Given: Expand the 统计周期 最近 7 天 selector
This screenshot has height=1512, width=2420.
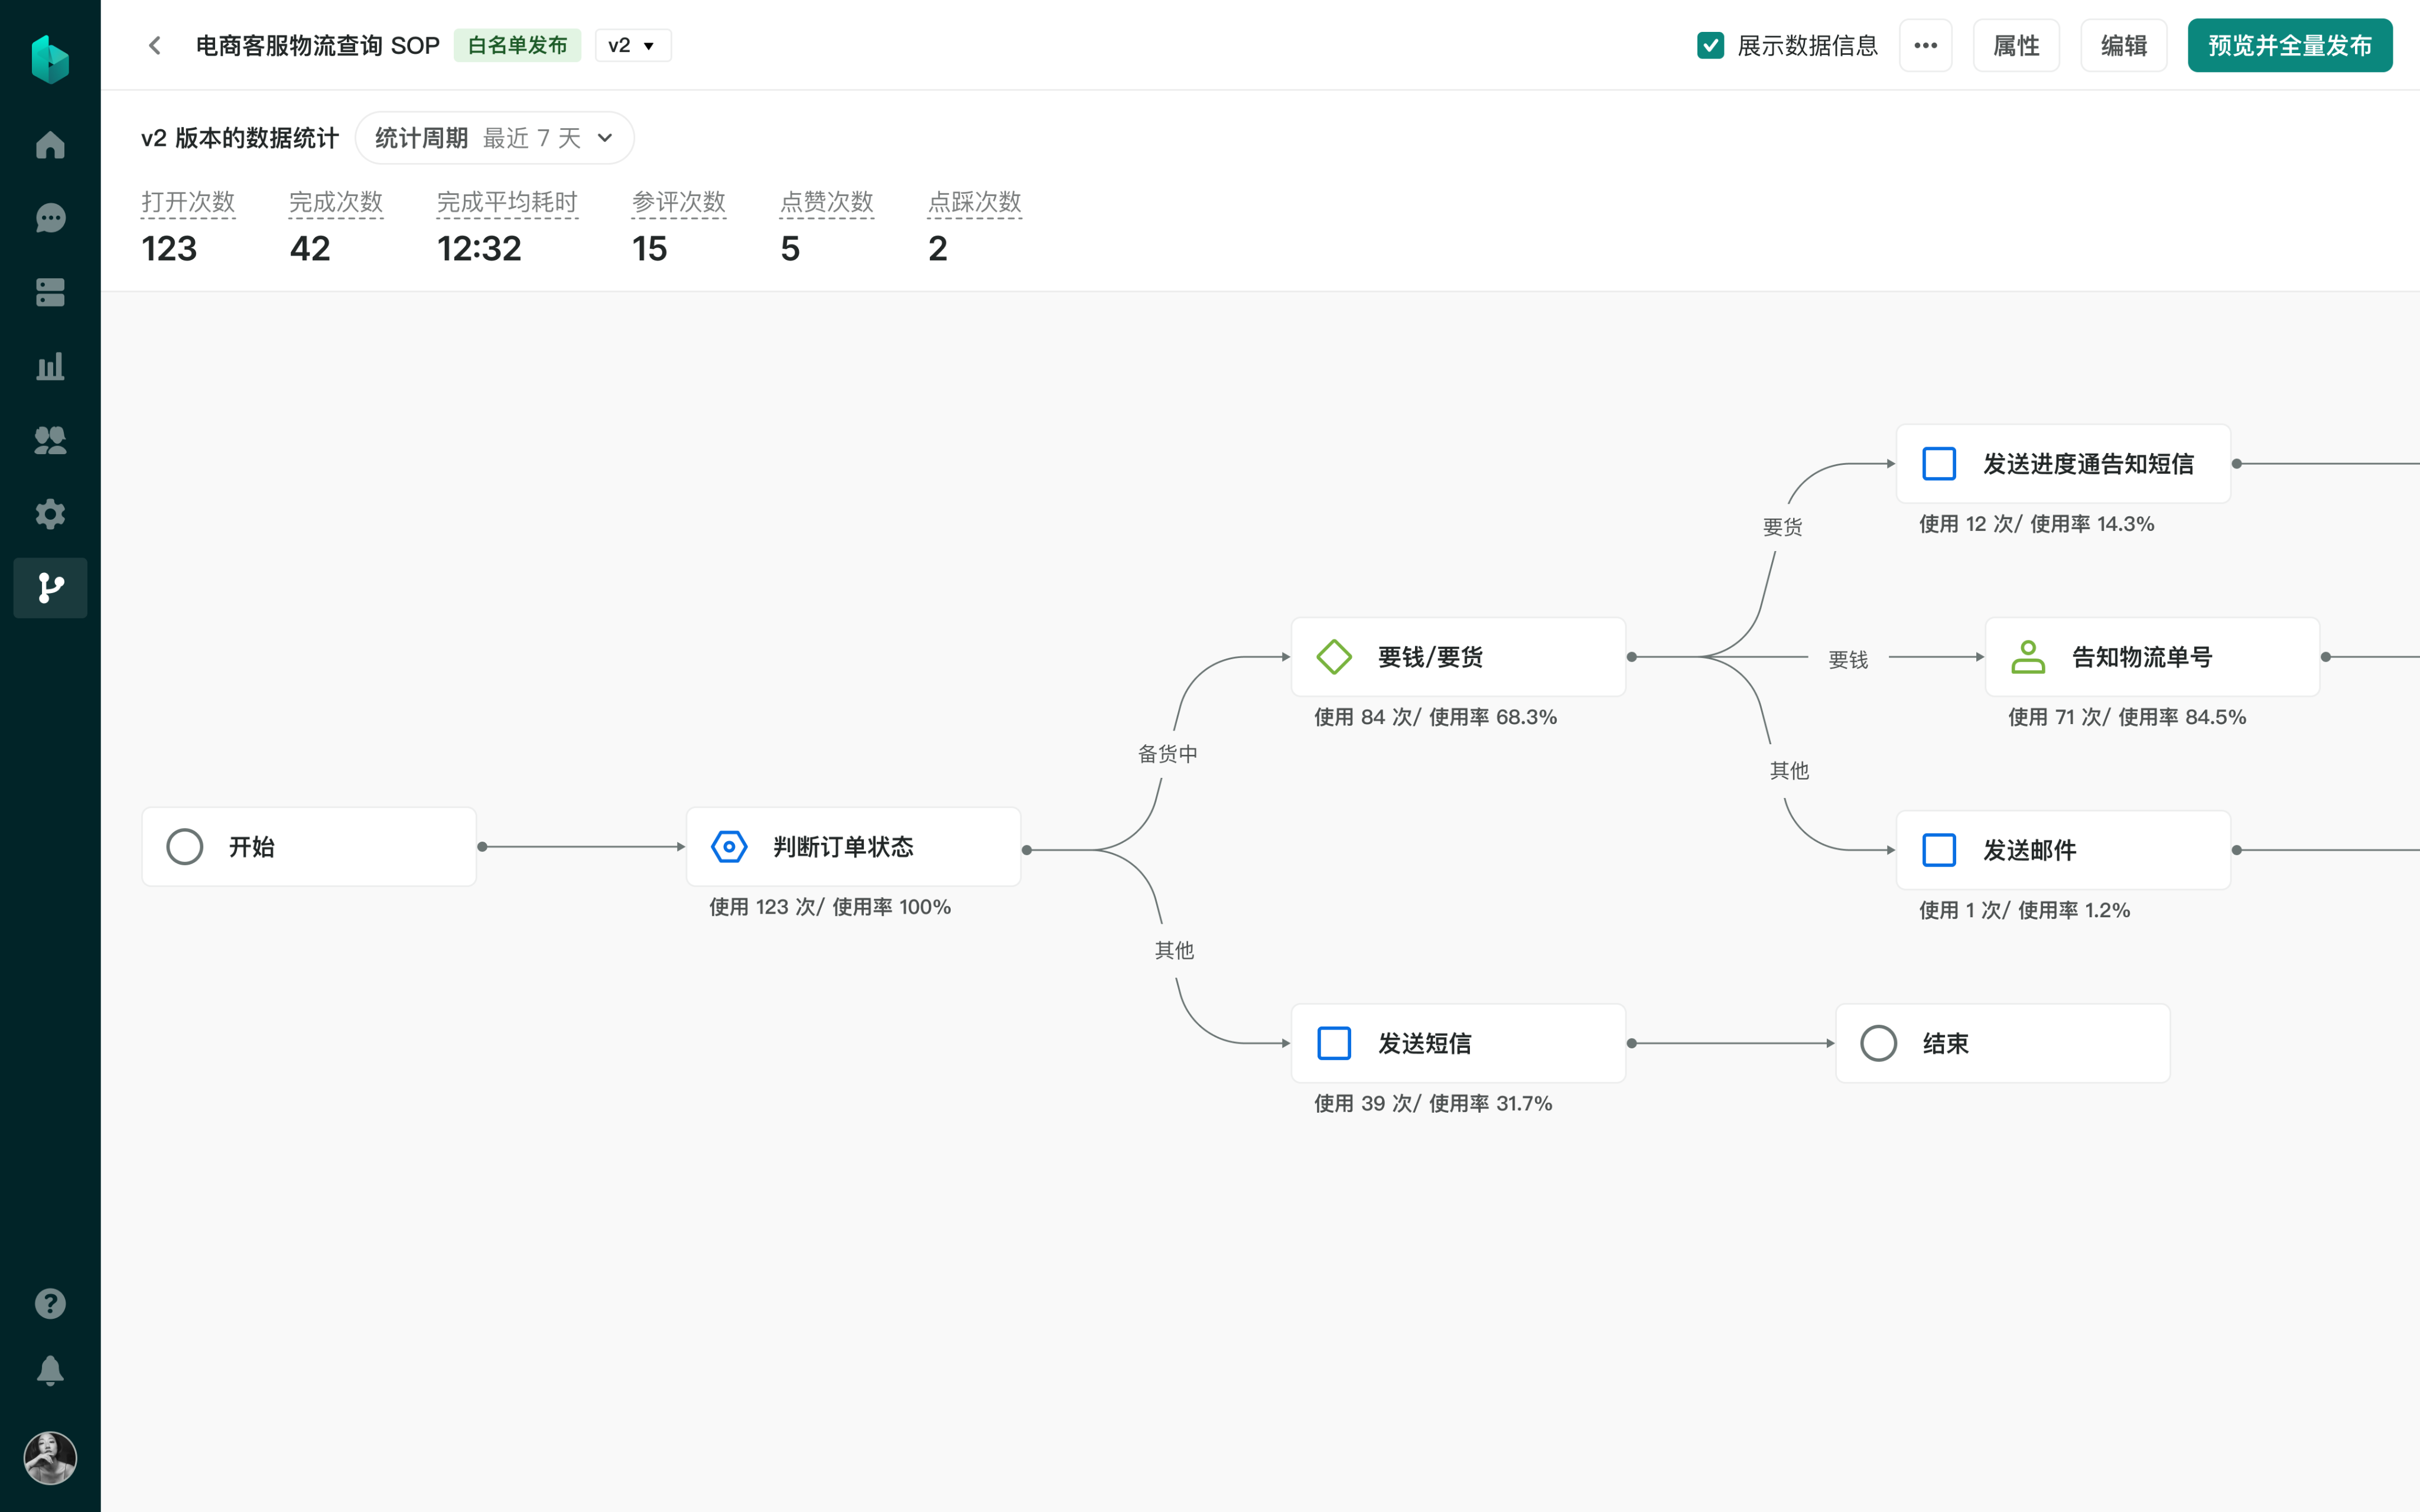Looking at the screenshot, I should click(x=494, y=138).
